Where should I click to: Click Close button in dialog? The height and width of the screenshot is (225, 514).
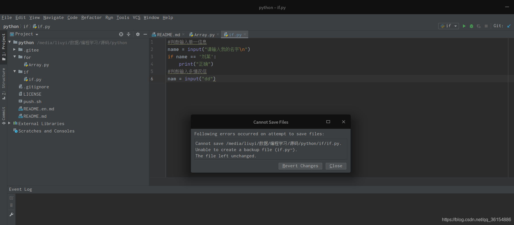[336, 166]
